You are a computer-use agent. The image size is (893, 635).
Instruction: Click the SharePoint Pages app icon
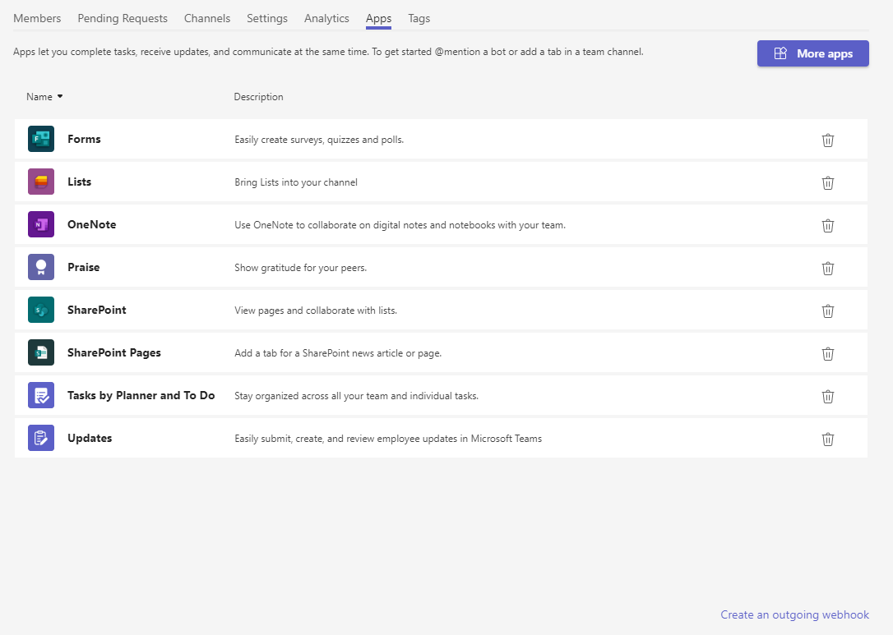click(x=41, y=352)
